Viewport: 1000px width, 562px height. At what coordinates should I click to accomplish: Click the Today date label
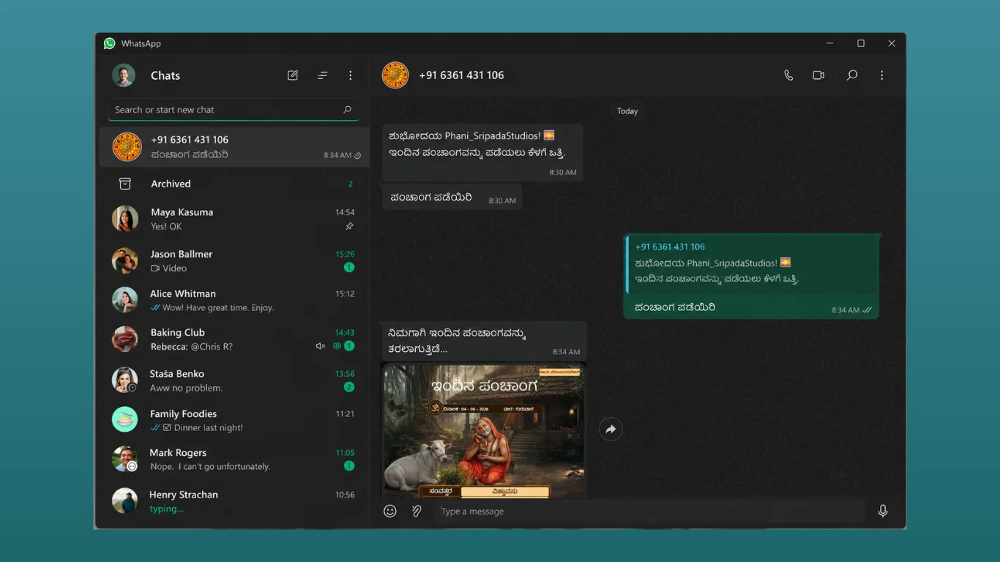627,111
